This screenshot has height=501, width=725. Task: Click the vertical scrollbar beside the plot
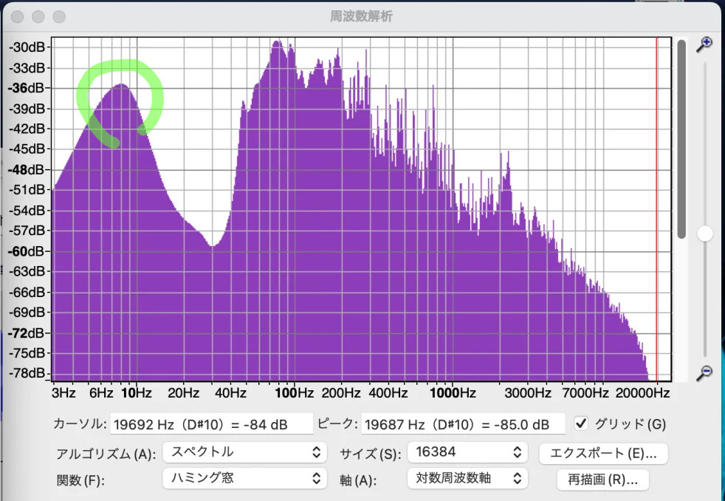(x=681, y=140)
